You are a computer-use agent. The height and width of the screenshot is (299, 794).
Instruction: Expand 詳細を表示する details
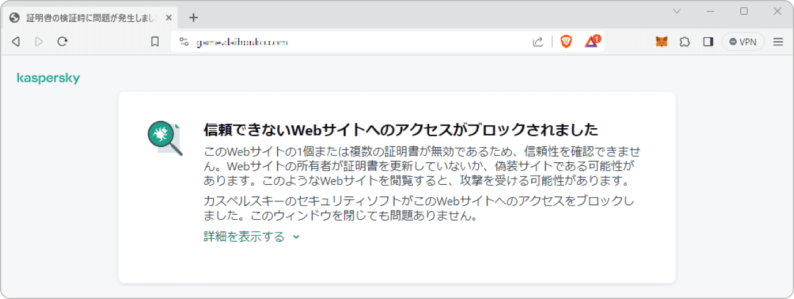click(252, 237)
